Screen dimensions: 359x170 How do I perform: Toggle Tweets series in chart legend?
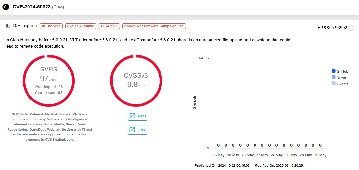click(340, 84)
